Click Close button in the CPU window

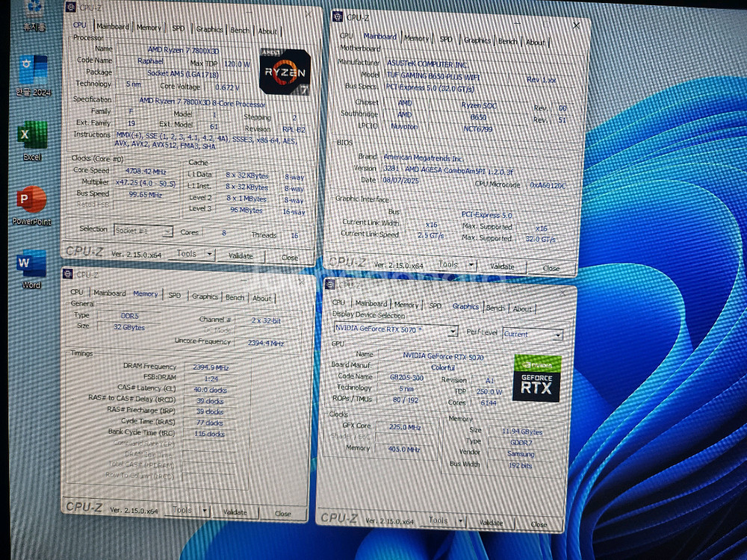290,257
